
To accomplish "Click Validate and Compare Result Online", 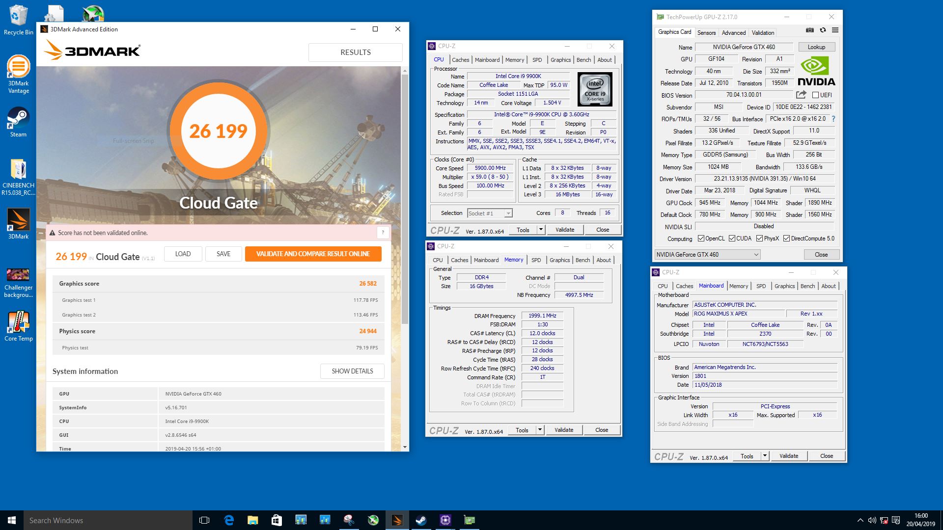I will pyautogui.click(x=313, y=254).
